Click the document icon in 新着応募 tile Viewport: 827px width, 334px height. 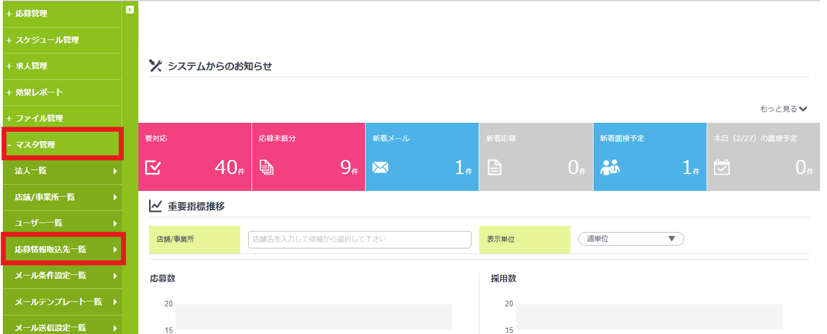(x=494, y=168)
